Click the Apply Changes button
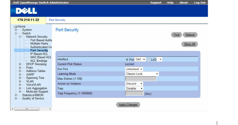The width and height of the screenshot is (238, 125). 128,105
